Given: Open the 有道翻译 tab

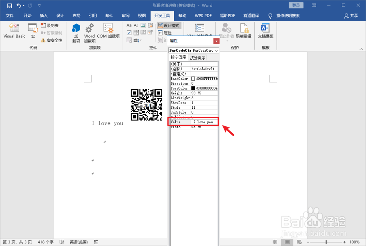Looking at the screenshot, I should [x=251, y=16].
